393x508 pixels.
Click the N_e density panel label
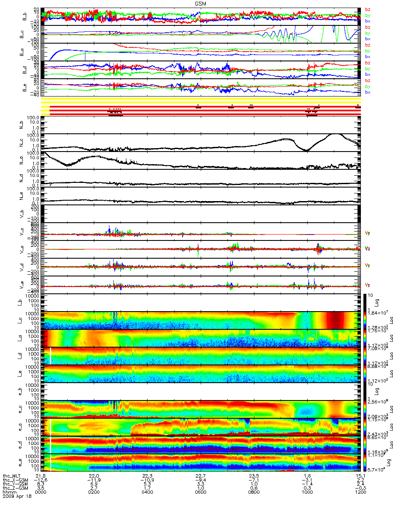coord(22,196)
